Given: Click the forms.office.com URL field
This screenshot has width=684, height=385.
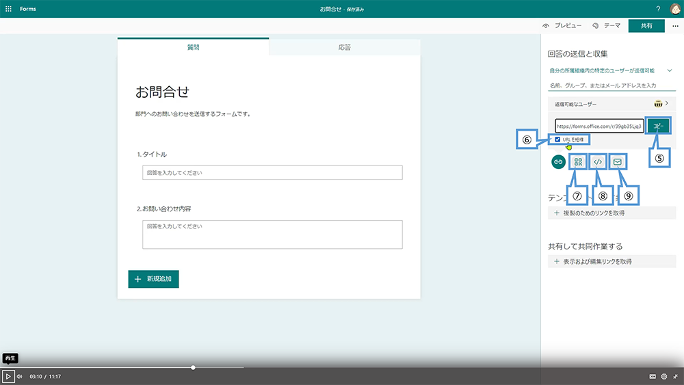Looking at the screenshot, I should 599,126.
